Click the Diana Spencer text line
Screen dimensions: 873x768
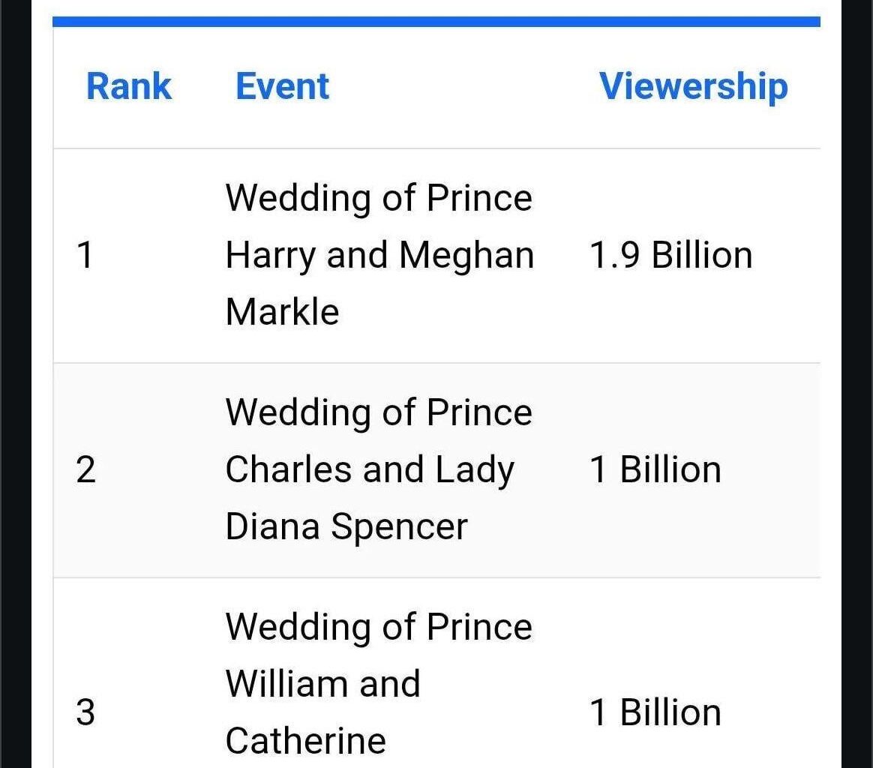tap(346, 526)
